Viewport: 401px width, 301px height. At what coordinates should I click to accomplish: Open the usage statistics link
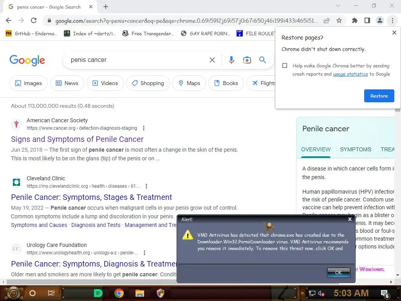click(350, 74)
